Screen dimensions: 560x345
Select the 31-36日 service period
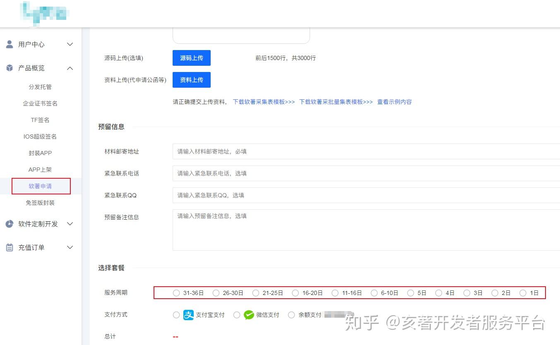(176, 293)
